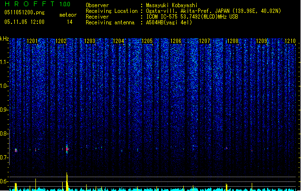Viewport: 301px width, 191px height.
Task: Click the 0.9 frequency axis label
Action: coord(3,110)
